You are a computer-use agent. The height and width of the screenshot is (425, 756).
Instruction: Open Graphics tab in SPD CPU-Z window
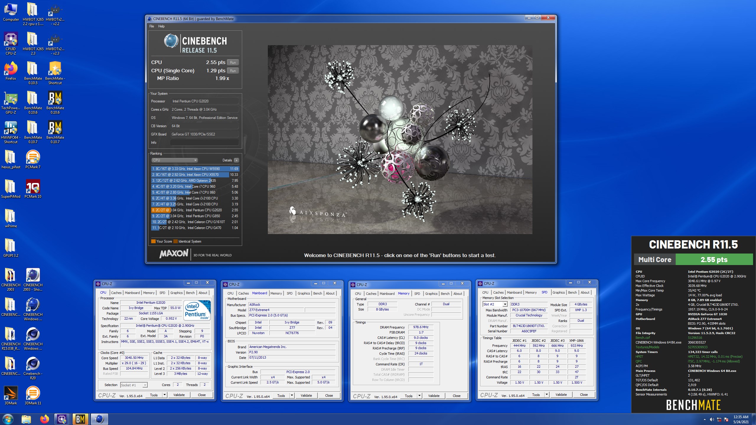558,292
